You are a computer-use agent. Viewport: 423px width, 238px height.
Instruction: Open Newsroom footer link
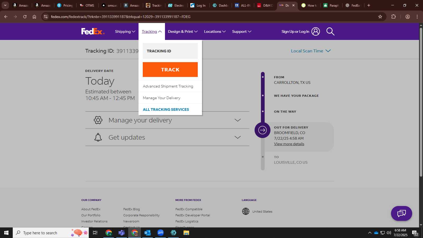[x=131, y=221]
